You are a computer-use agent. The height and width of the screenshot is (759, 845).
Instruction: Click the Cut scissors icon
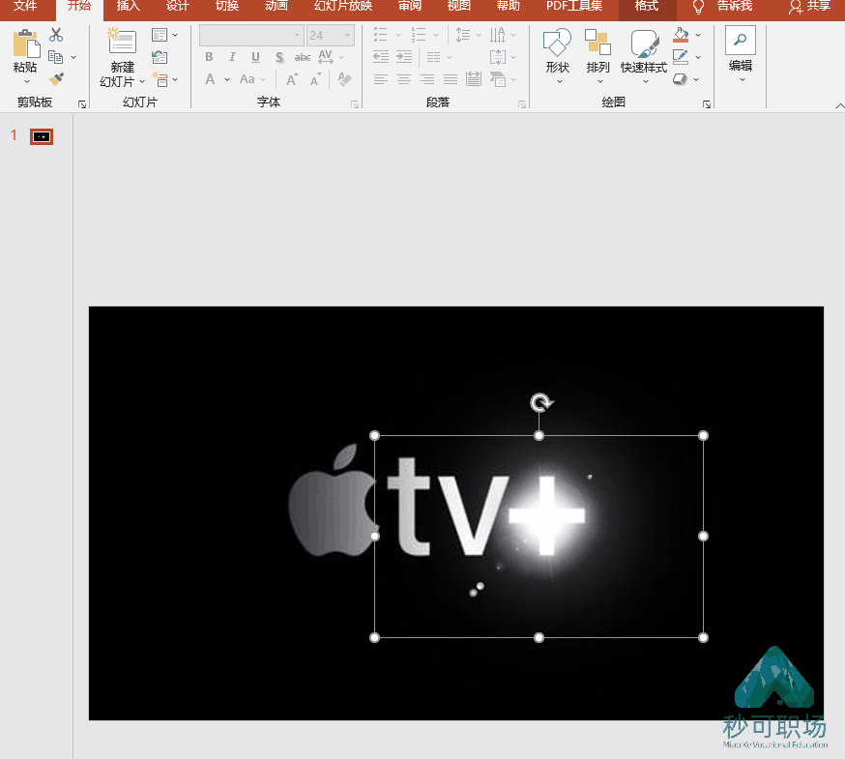pos(56,35)
